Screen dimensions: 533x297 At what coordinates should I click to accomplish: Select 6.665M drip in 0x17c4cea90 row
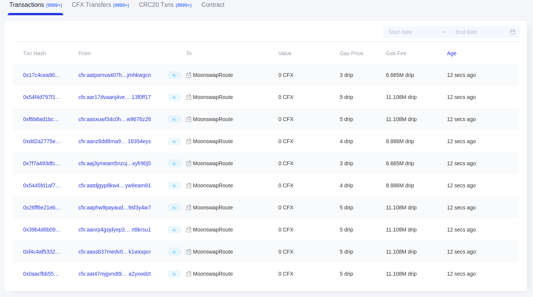click(400, 75)
